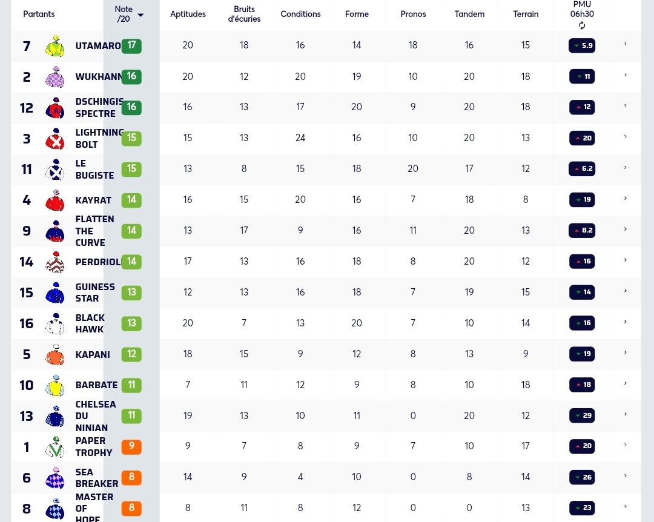Click Kapani's orange jockey silks icon

(x=55, y=355)
